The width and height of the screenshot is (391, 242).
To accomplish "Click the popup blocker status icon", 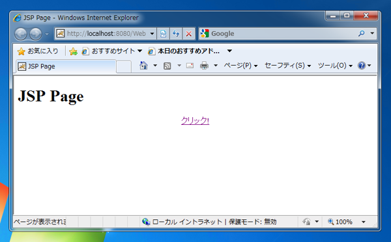I will [x=307, y=222].
